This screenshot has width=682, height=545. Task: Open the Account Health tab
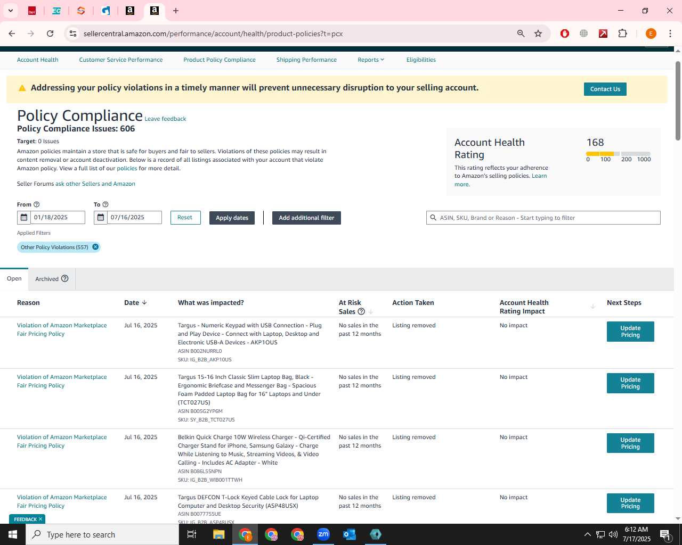38,60
